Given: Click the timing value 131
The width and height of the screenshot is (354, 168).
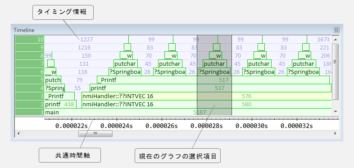Looking at the screenshot, I should (x=84, y=64).
